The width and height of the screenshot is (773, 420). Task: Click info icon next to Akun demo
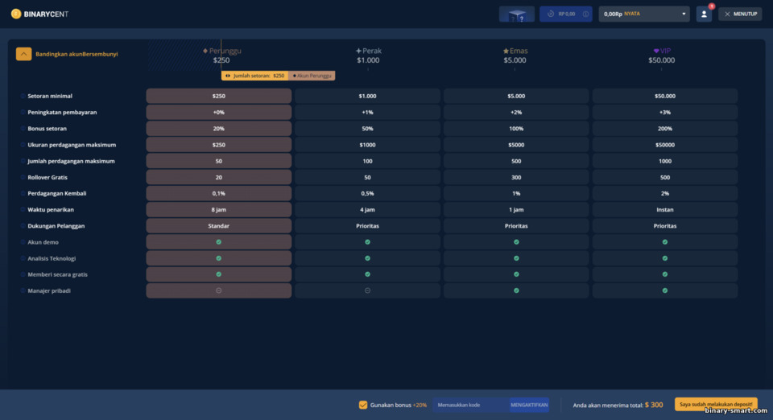23,242
